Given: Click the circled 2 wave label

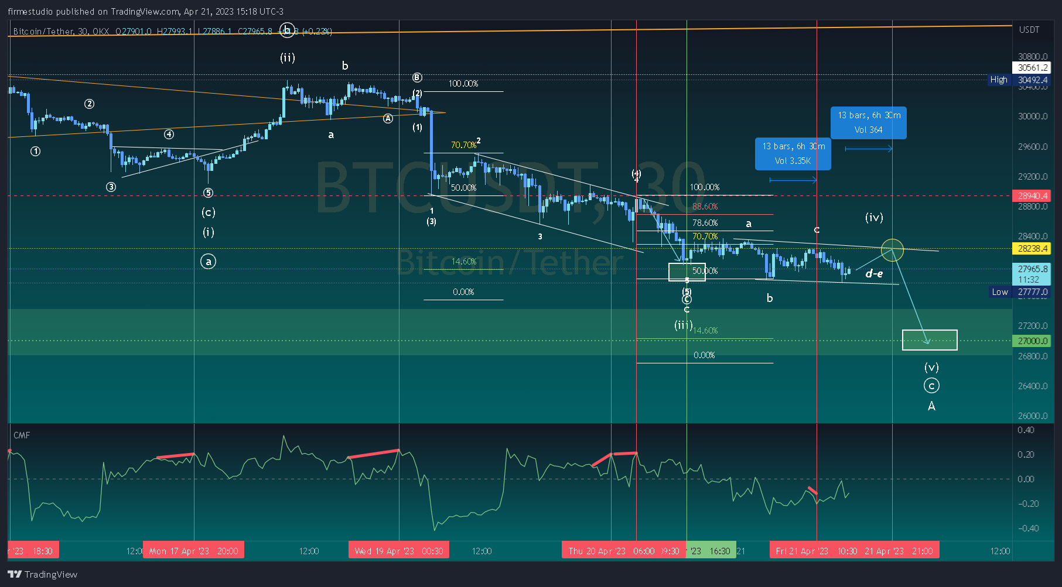Looking at the screenshot, I should (89, 104).
